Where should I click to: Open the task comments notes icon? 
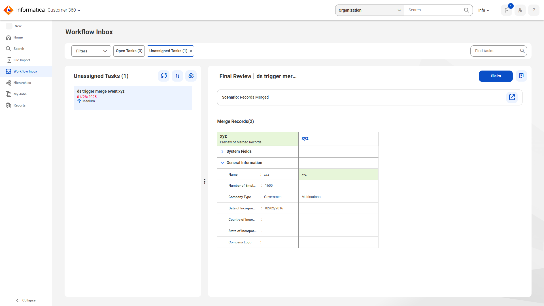click(521, 76)
